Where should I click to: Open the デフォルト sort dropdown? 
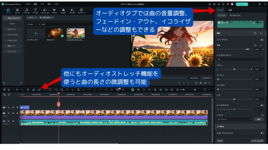pyautogui.click(x=31, y=24)
